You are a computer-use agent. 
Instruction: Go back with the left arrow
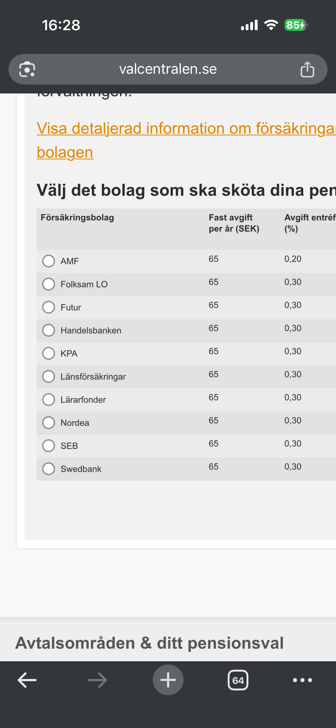[27, 680]
